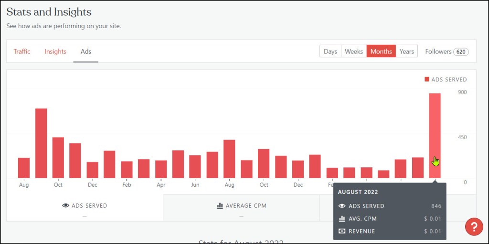This screenshot has width=489, height=244.
Task: Open Followers count 620 link
Action: (446, 51)
